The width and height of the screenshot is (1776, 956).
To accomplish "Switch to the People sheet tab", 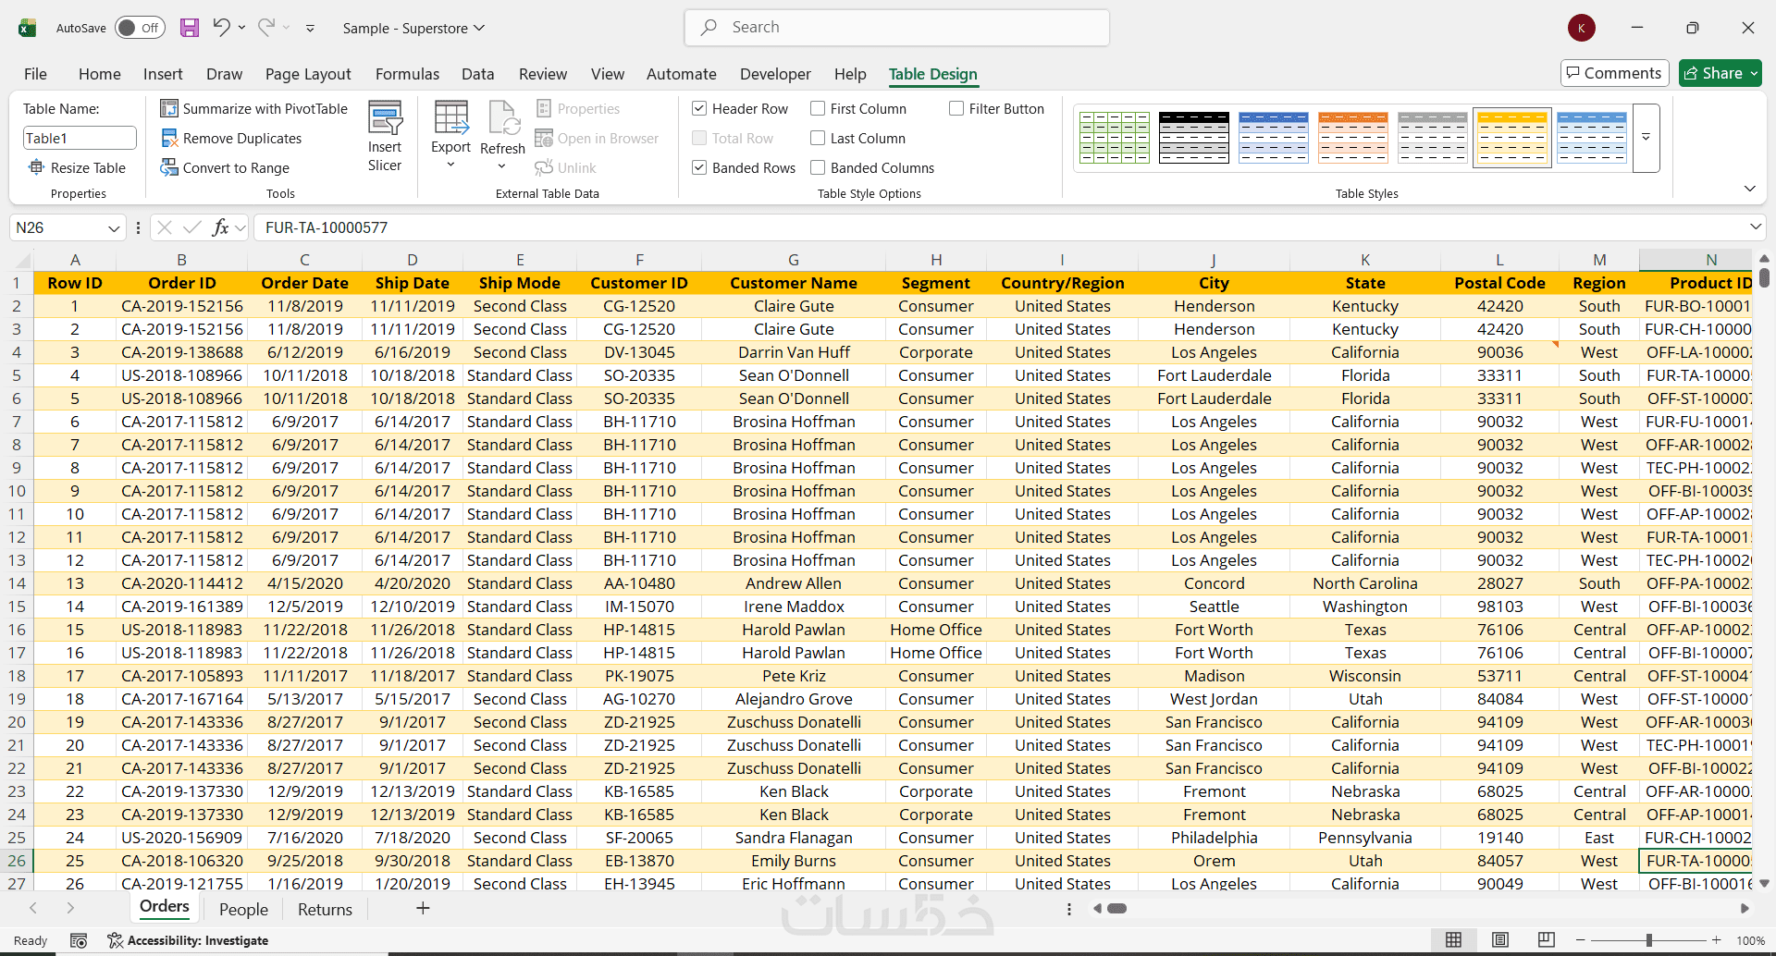I will pyautogui.click(x=243, y=910).
